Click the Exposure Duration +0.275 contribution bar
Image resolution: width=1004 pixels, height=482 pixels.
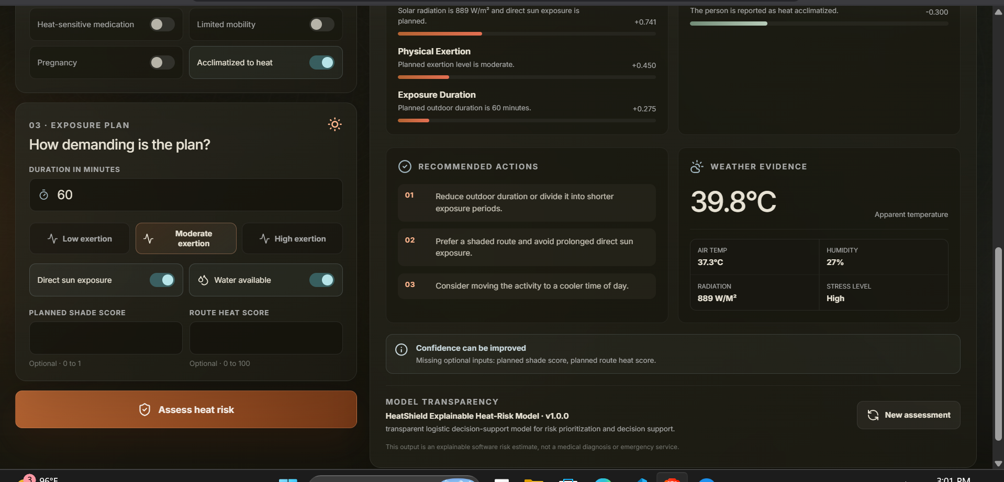coord(527,120)
